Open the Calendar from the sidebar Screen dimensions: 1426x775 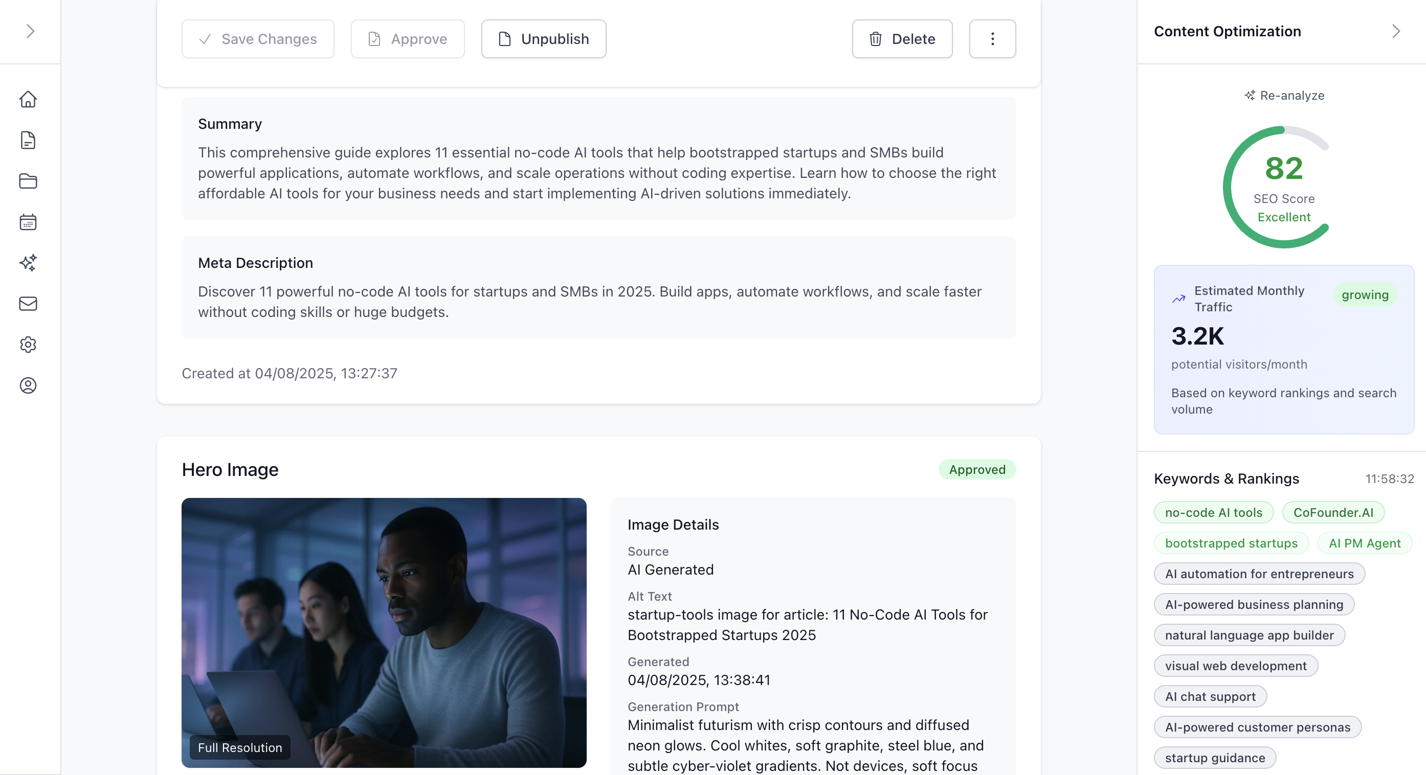coord(28,222)
